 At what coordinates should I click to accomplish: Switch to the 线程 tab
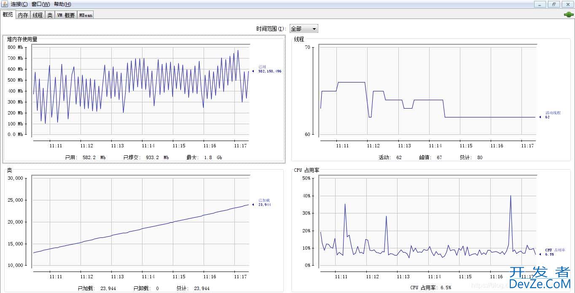coord(38,15)
